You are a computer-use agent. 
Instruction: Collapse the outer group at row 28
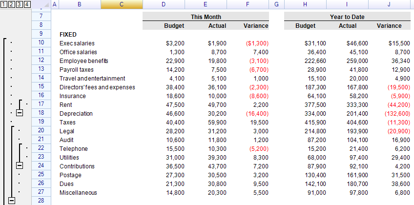(12, 201)
